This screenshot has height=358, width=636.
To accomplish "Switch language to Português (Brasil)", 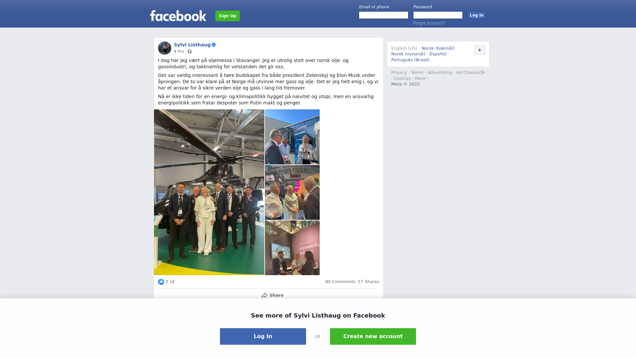I will pyautogui.click(x=410, y=60).
